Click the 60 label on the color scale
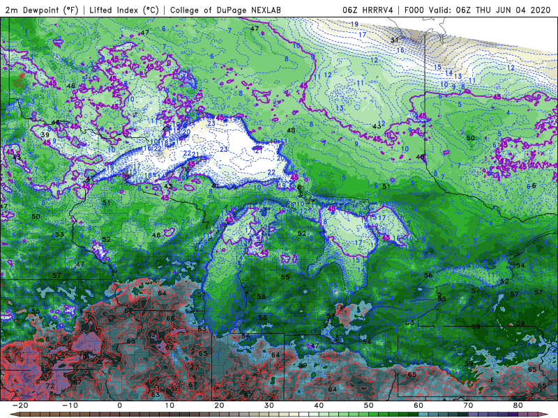 point(418,405)
